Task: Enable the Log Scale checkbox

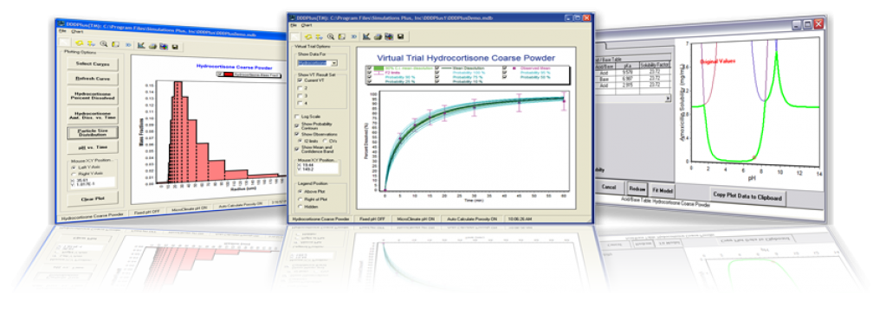Action: point(297,117)
